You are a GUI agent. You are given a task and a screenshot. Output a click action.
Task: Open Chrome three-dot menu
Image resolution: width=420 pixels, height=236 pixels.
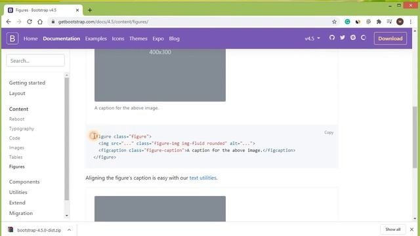pos(410,22)
